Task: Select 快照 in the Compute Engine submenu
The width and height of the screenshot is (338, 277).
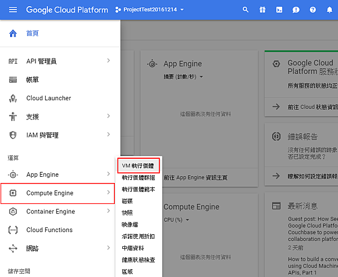Action: [128, 213]
